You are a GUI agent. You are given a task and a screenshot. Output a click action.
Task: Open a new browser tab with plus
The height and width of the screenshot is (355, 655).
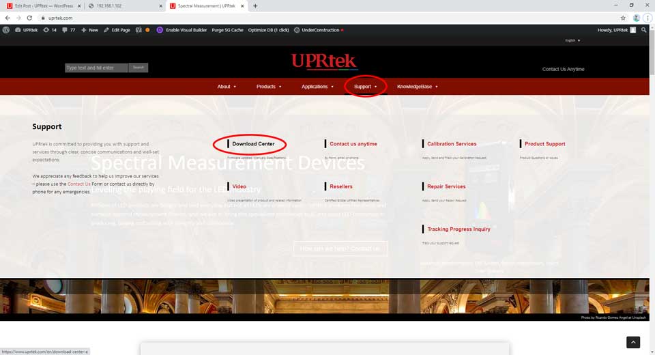click(255, 6)
